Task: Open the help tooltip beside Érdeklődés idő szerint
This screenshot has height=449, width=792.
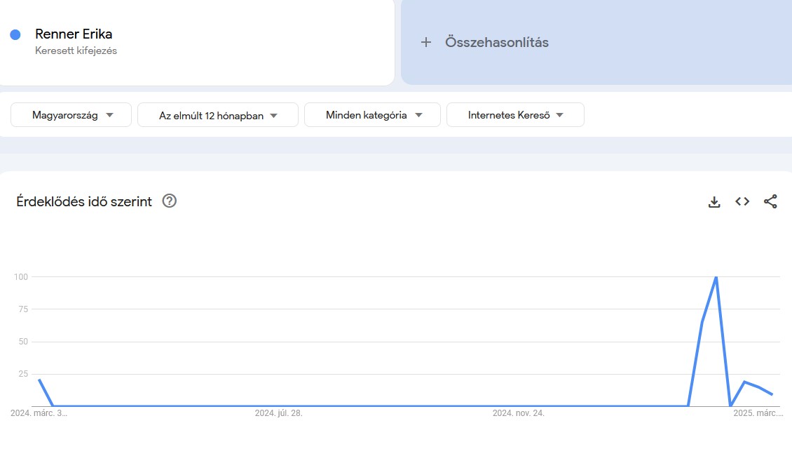Action: pyautogui.click(x=168, y=201)
